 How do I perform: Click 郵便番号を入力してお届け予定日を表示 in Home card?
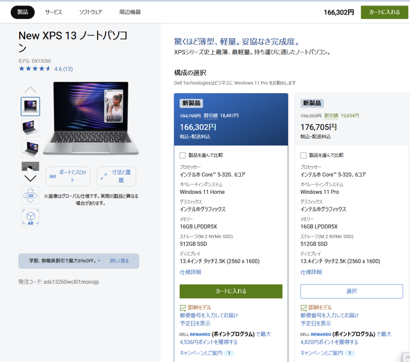tap(209, 319)
